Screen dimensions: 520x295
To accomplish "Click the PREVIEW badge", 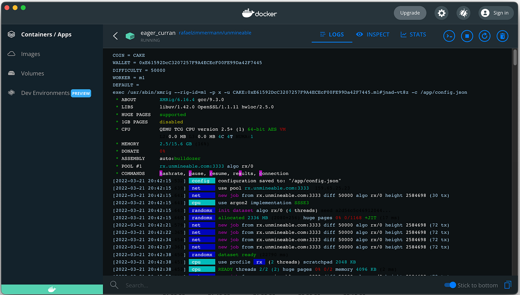I will tap(81, 93).
